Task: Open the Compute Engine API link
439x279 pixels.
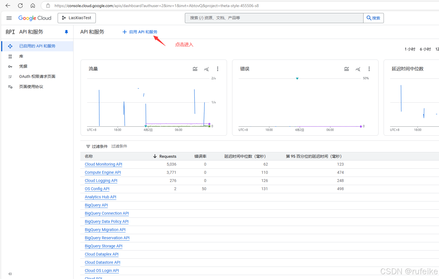Action: (103, 172)
